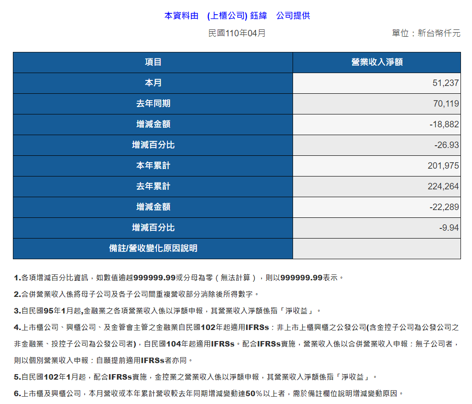The image size is (472, 404).
Task: Click footnote 1 about 999999.99
Action: coord(178,278)
